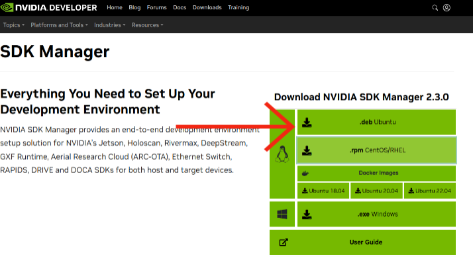Click the external link icon by User Guide

click(284, 242)
